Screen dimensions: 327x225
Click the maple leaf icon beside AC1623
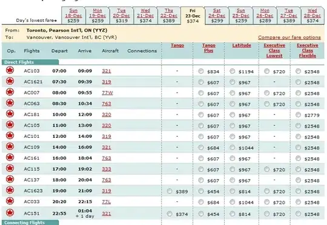coord(10,190)
